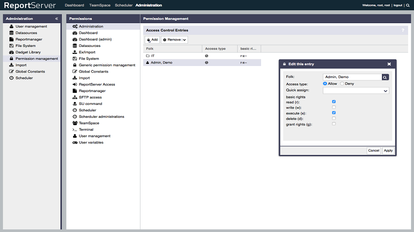Enable the write (w) checkbox

pyautogui.click(x=334, y=107)
